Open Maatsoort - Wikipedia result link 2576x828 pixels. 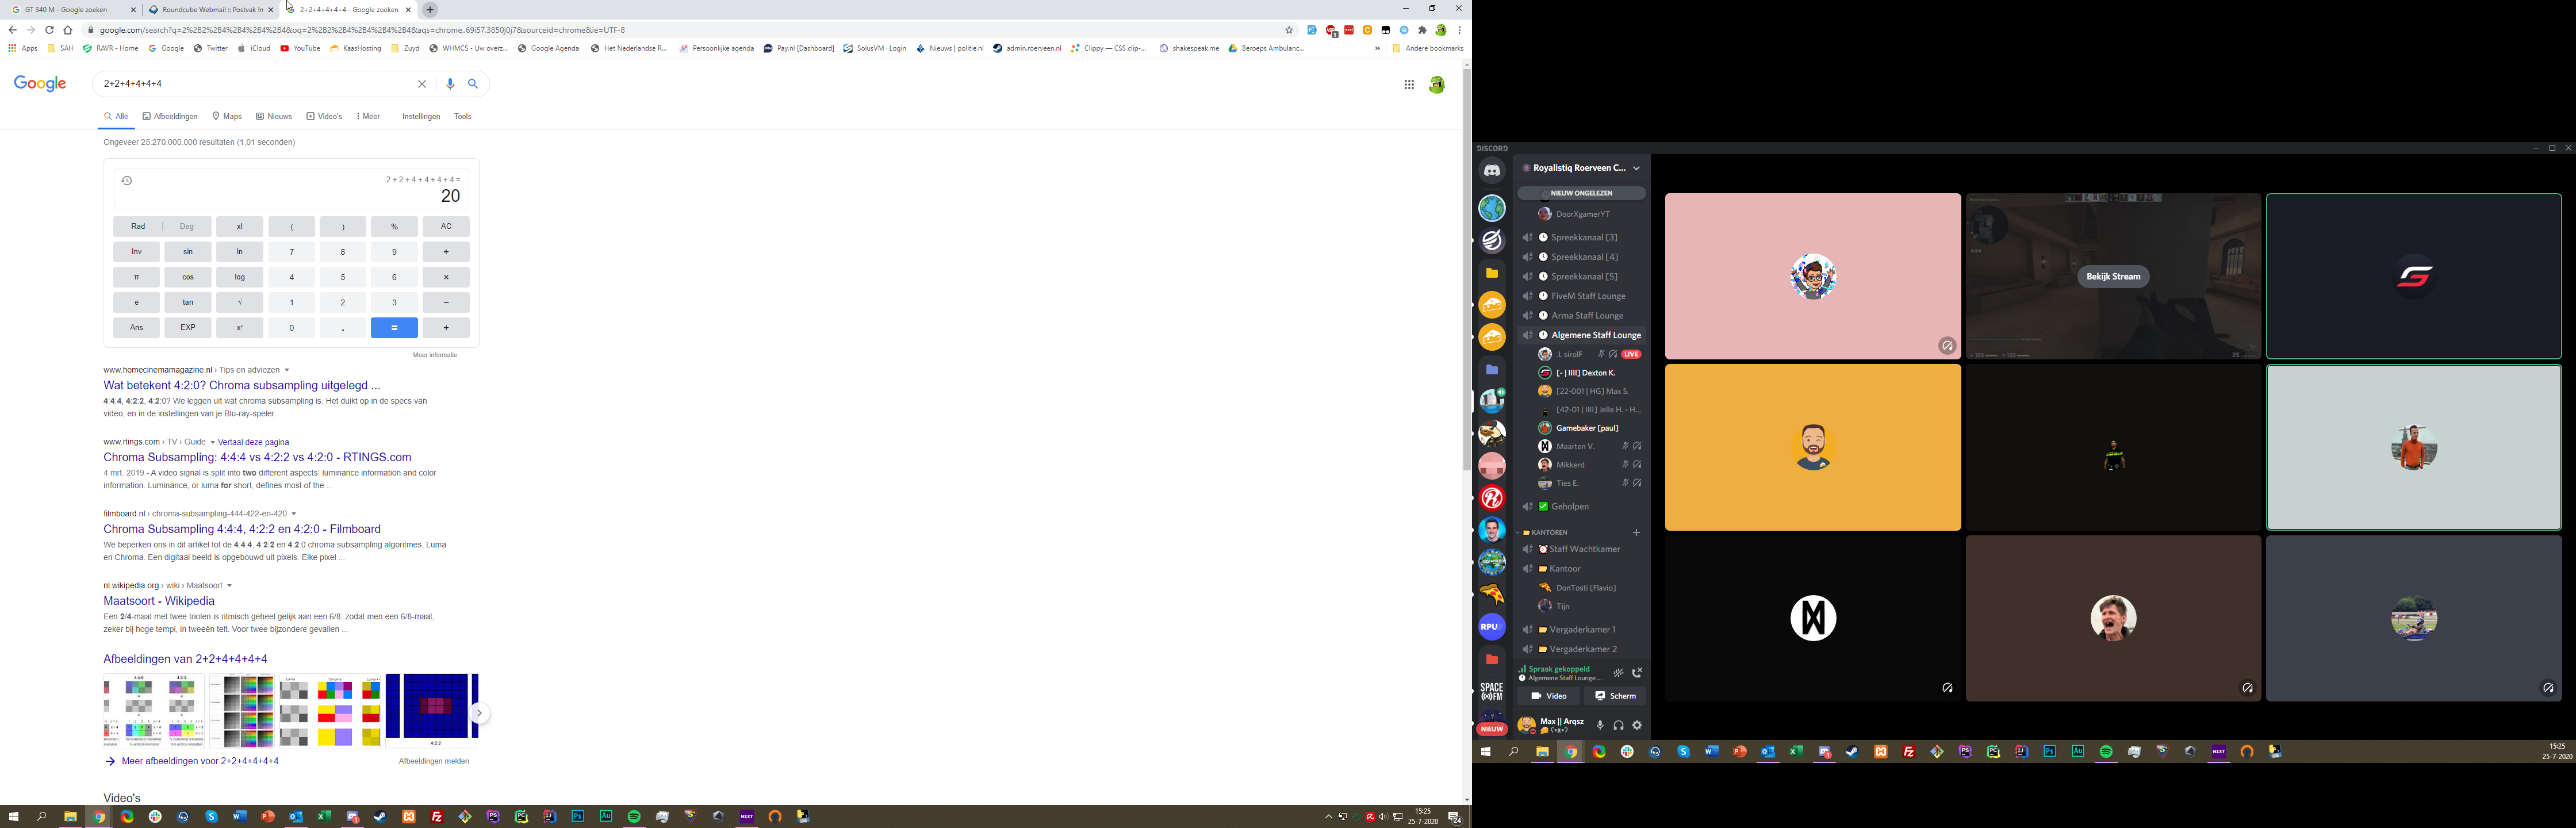click(159, 601)
